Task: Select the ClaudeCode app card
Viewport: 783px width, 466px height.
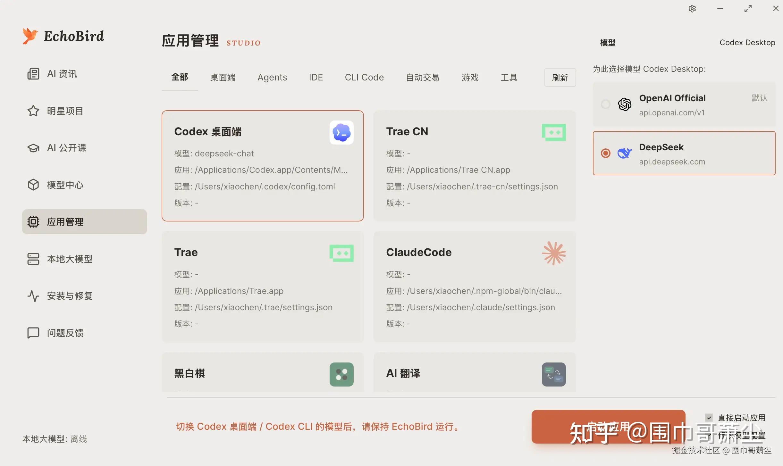Action: [475, 287]
